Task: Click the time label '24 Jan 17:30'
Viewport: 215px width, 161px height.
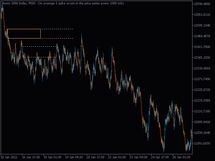Action: point(160,157)
